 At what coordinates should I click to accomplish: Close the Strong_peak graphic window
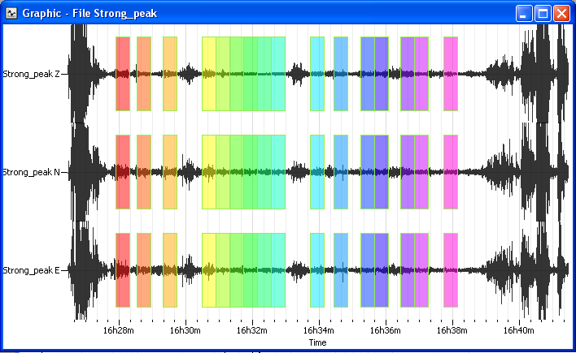click(561, 14)
